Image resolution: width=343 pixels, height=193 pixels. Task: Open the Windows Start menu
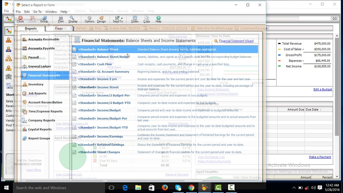[6, 188]
